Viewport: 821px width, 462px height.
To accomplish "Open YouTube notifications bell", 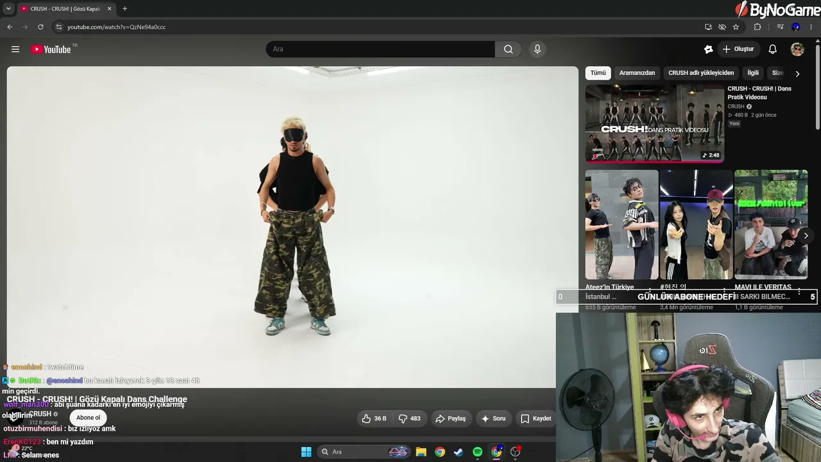I will [773, 49].
